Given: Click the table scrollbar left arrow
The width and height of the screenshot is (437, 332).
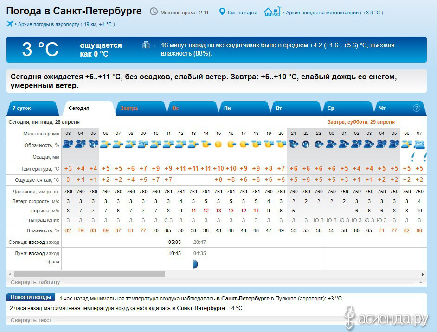Looking at the screenshot, I should 10,274.
